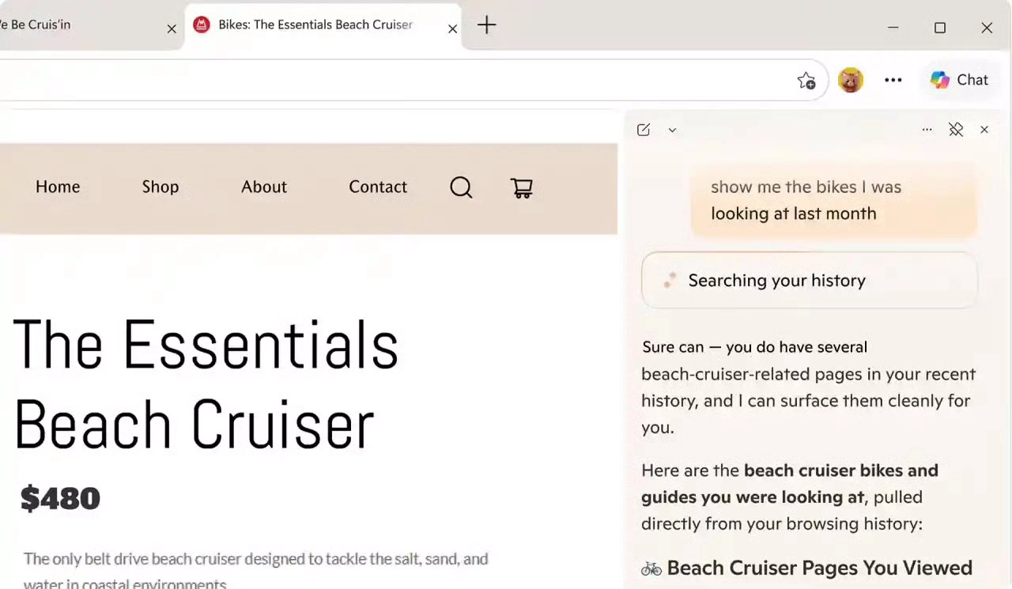Click the Beach Cruiser Pages You Viewed heading
The width and height of the screenshot is (1012, 589).
click(819, 568)
